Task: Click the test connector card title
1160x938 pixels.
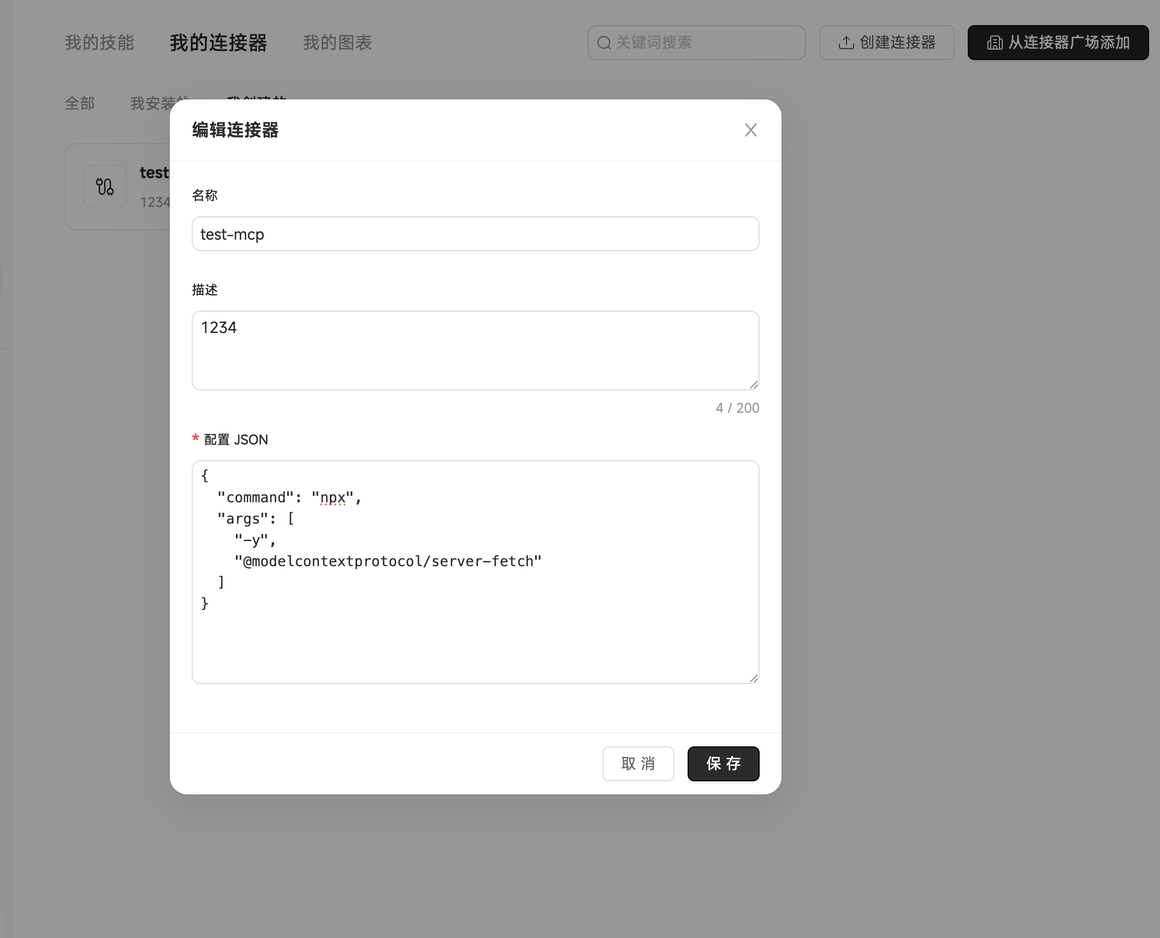Action: 154,173
